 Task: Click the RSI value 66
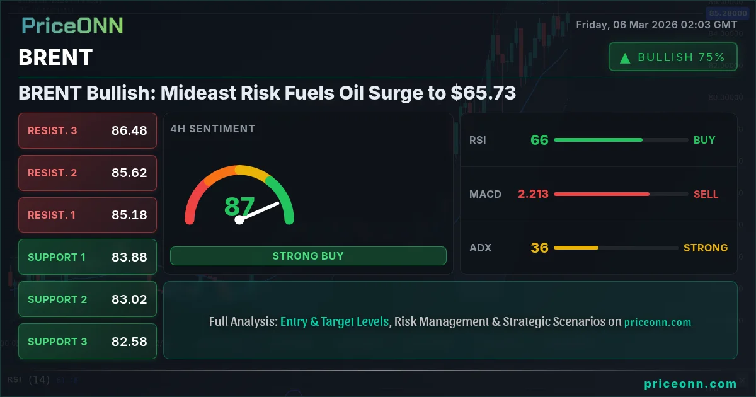(x=539, y=140)
